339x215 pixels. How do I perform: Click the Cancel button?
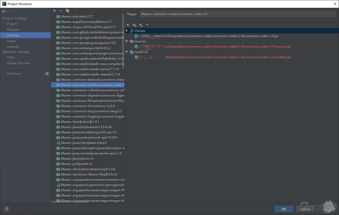[x=305, y=209]
